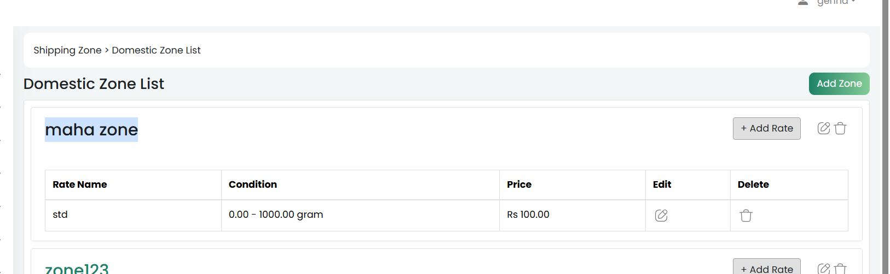Open the zone123 heading
890x274 pixels.
77,268
